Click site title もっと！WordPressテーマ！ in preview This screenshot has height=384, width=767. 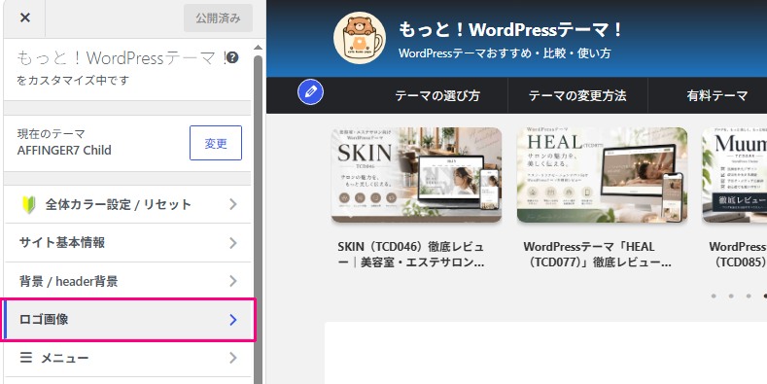coord(511,30)
